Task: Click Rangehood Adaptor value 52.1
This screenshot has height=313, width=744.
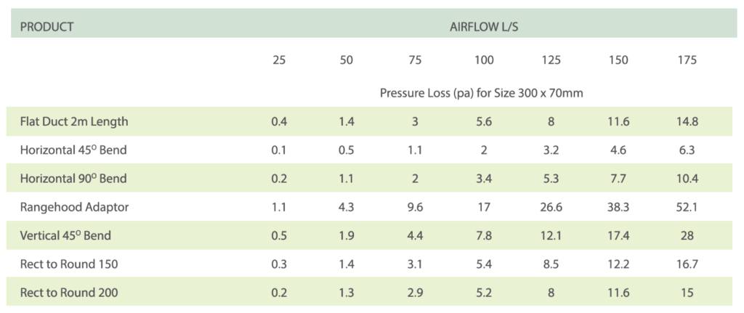Action: [687, 207]
